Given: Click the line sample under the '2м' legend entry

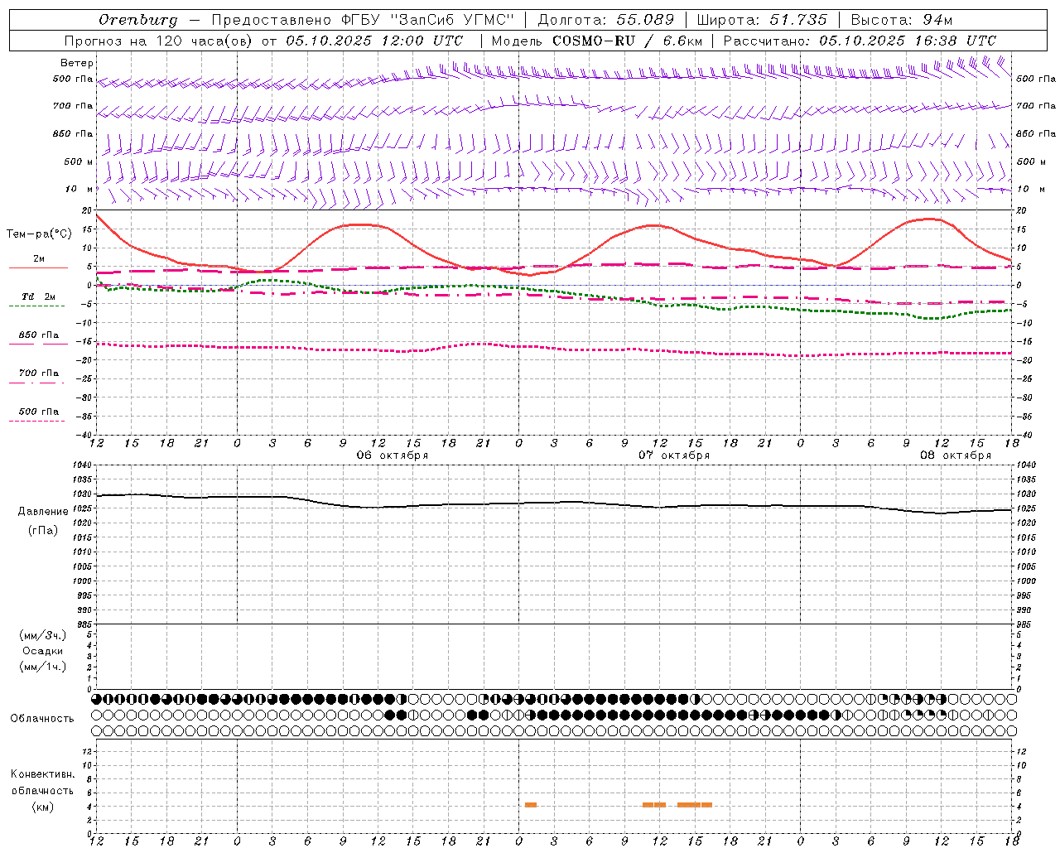Looking at the screenshot, I should 38,268.
